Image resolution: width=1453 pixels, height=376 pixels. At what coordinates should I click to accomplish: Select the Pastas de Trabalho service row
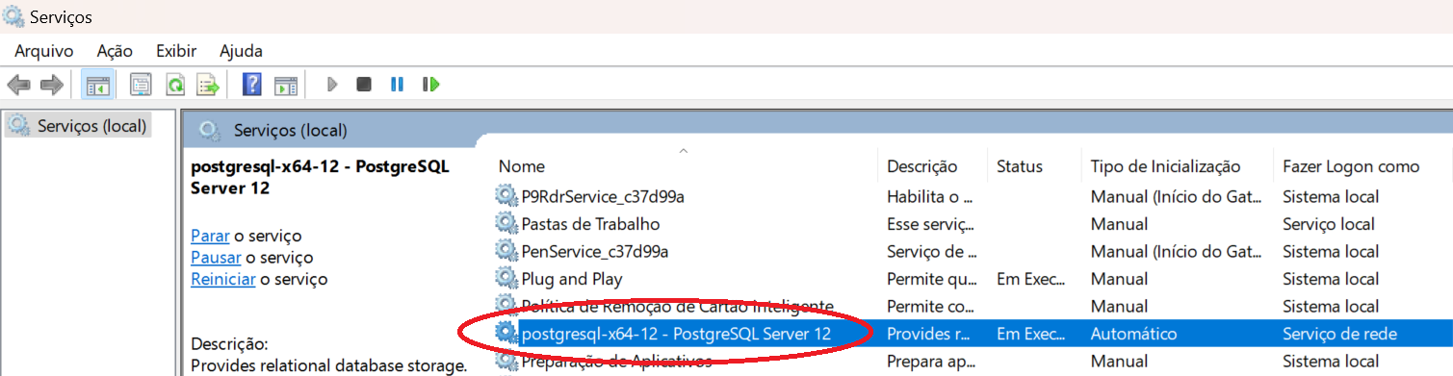click(971, 224)
